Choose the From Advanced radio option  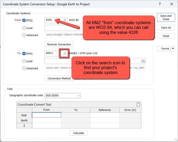[x=24, y=35]
